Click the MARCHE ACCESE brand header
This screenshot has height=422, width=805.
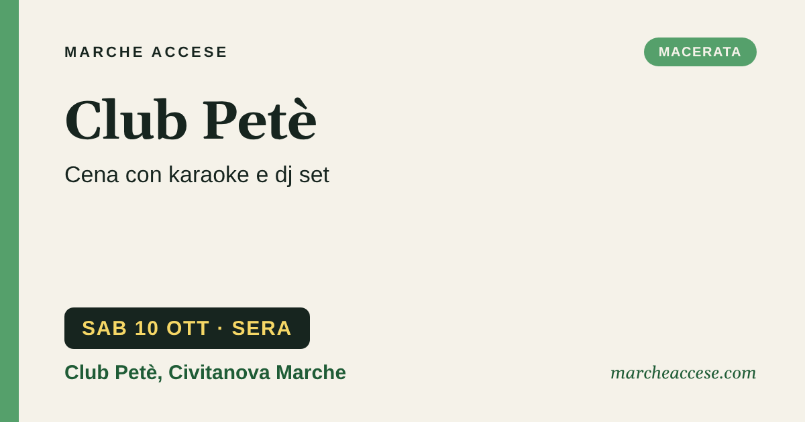point(146,52)
